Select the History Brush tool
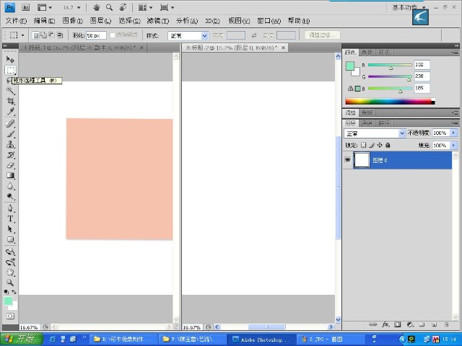The width and height of the screenshot is (462, 346). point(10,155)
